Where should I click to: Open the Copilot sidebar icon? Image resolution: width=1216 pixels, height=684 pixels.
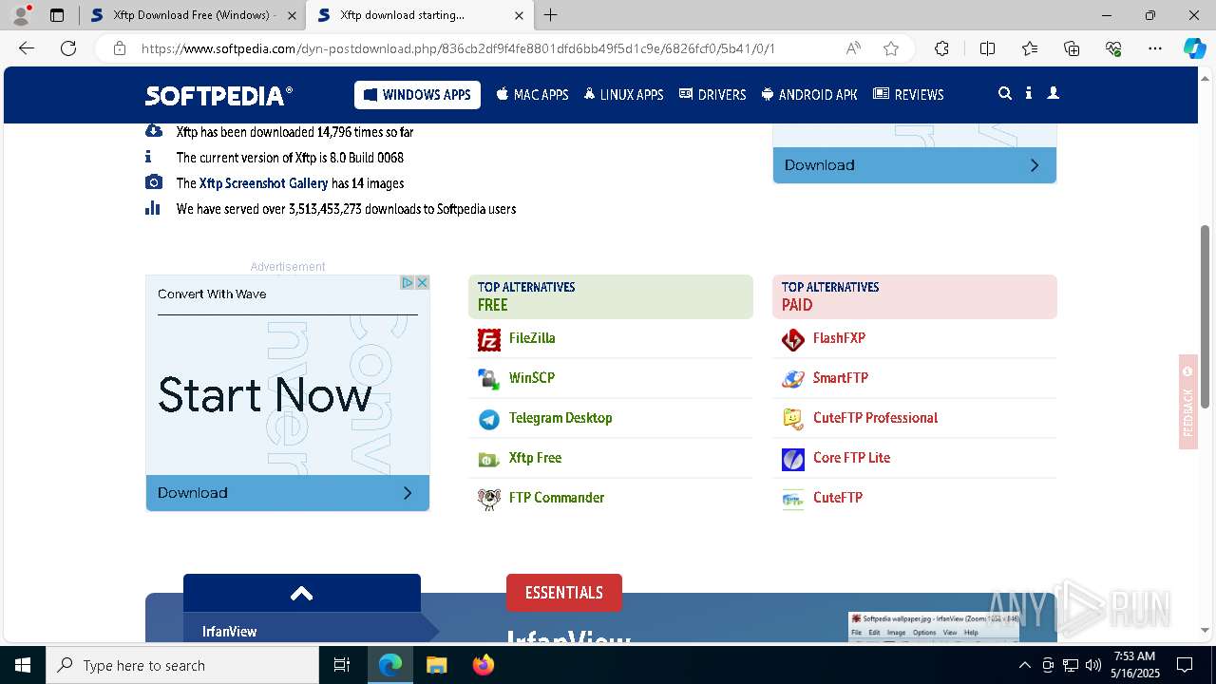click(1194, 48)
